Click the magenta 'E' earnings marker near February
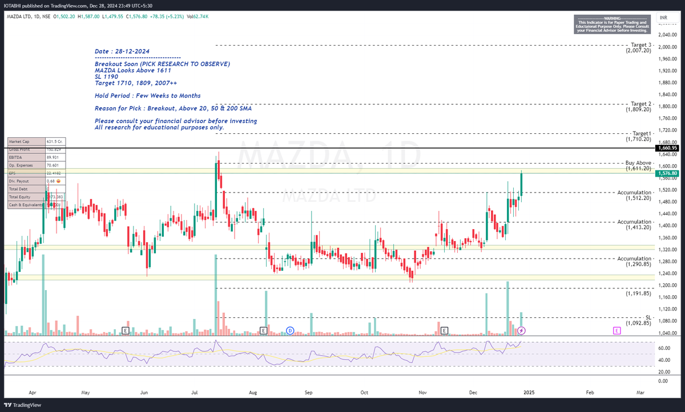The width and height of the screenshot is (685, 412). [617, 330]
